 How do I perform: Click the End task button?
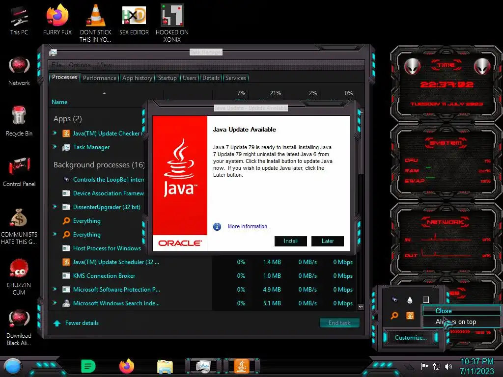[x=339, y=323]
